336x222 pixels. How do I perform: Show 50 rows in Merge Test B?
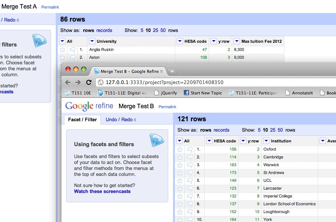pos(280,130)
